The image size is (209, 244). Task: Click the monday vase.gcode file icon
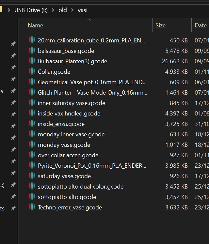tap(32, 145)
